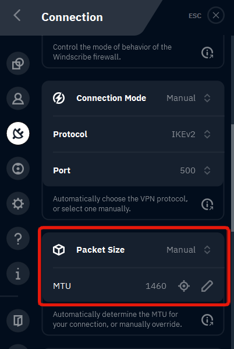The height and width of the screenshot is (349, 234).
Task: Go back using the left arrow
Action: click(17, 16)
